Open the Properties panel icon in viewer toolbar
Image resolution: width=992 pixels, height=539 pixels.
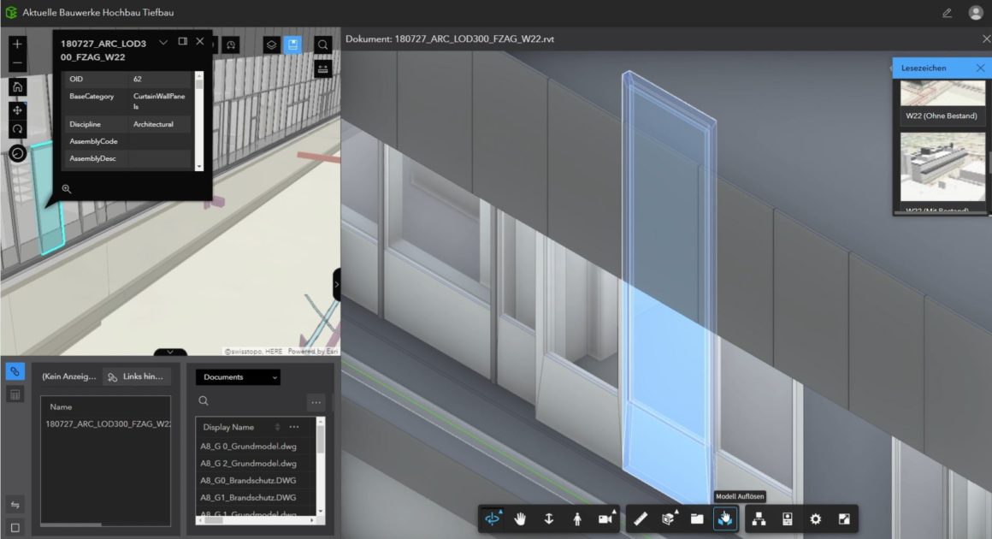[x=787, y=518]
